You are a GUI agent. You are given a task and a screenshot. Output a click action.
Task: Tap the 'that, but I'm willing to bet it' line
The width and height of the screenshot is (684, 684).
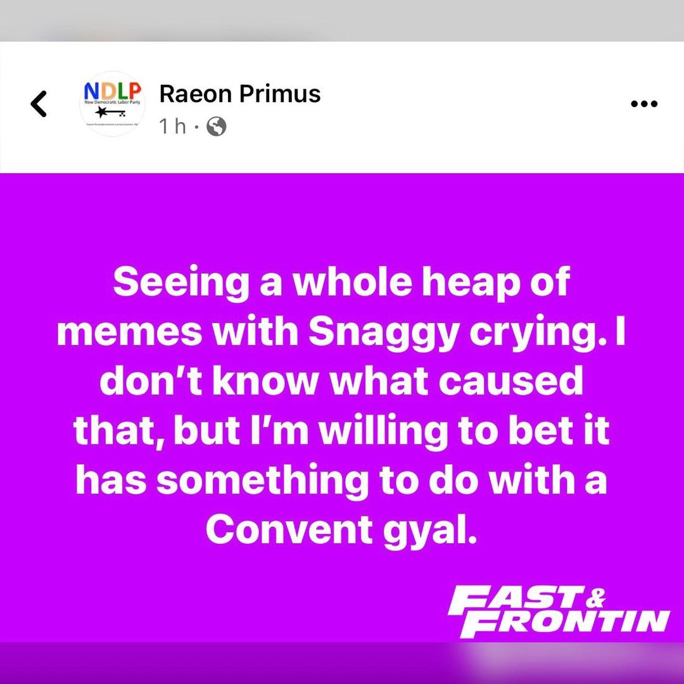pos(341,431)
